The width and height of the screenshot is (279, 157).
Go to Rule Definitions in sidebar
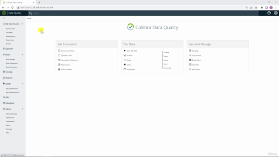(x=12, y=63)
